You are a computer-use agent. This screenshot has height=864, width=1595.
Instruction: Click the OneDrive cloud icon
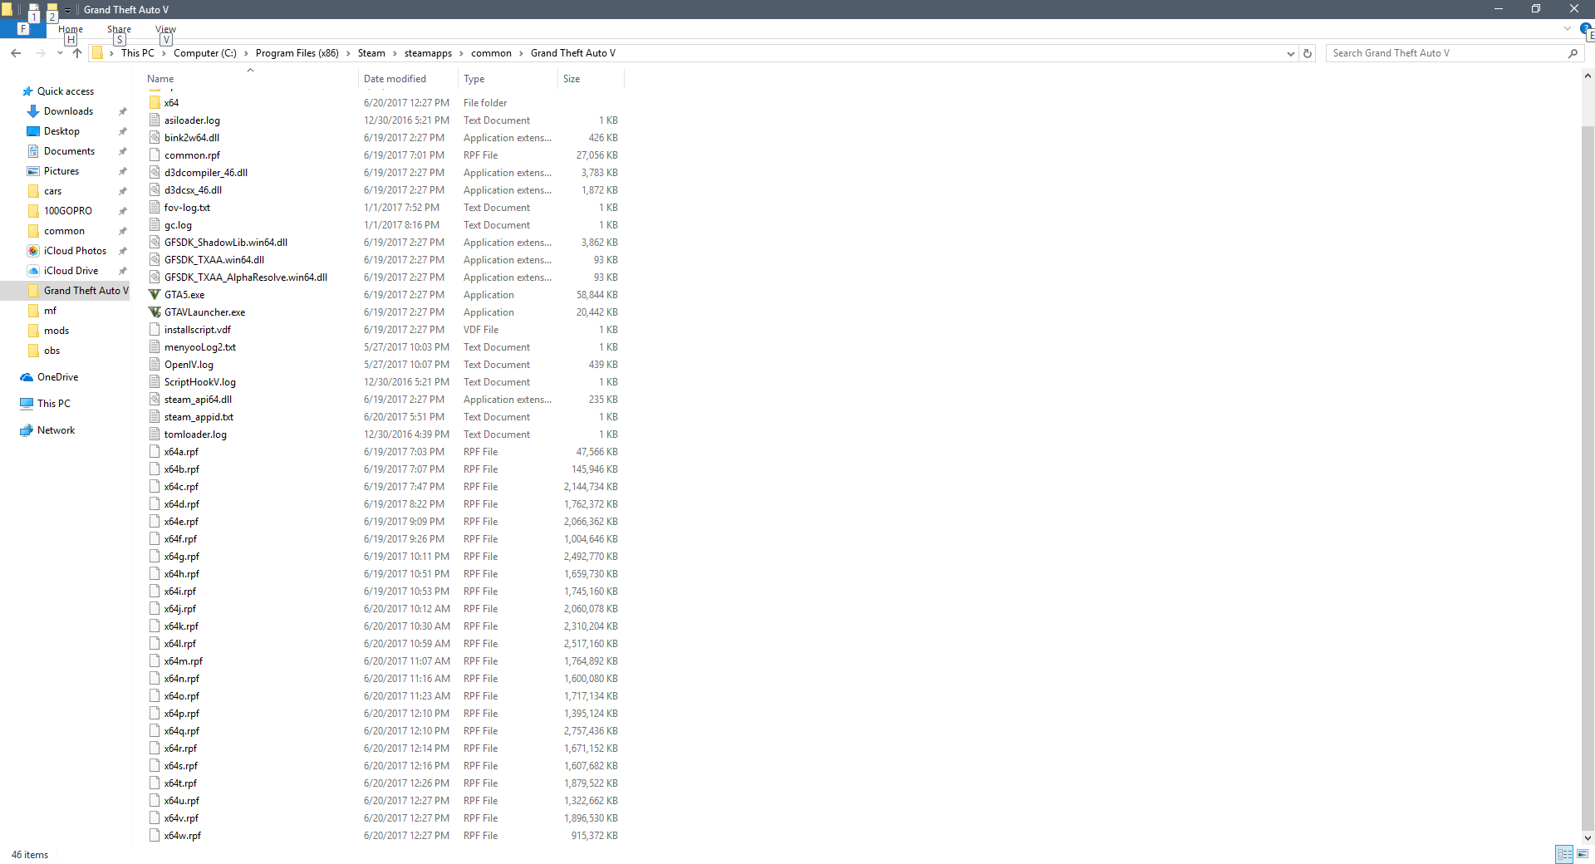(x=27, y=377)
